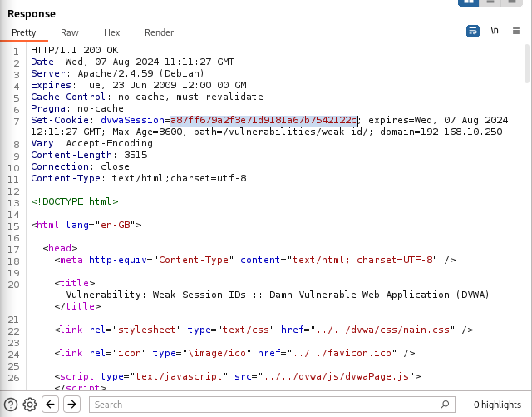Click the <!DOCTYPE html> line
The width and height of the screenshot is (532, 417).
click(75, 201)
